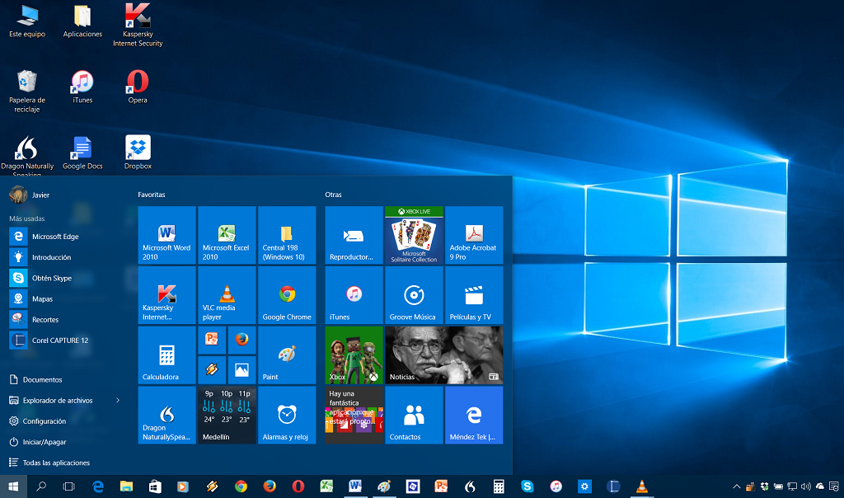Image resolution: width=844 pixels, height=498 pixels.
Task: Open Edge from the taskbar
Action: pos(98,486)
